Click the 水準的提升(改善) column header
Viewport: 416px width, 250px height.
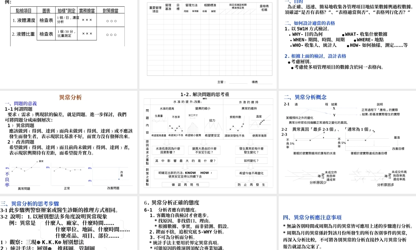pos(188,102)
